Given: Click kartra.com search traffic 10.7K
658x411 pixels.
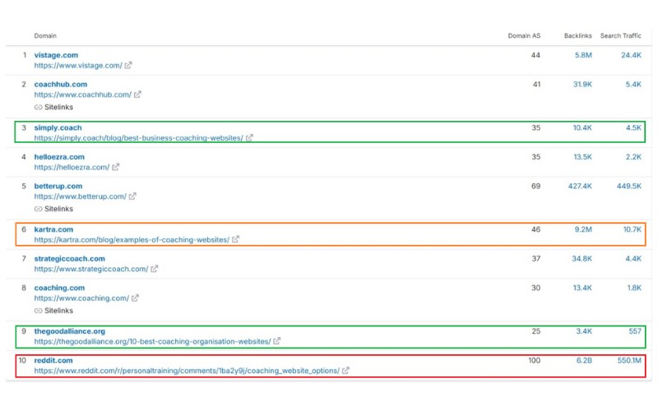Looking at the screenshot, I should [x=632, y=230].
